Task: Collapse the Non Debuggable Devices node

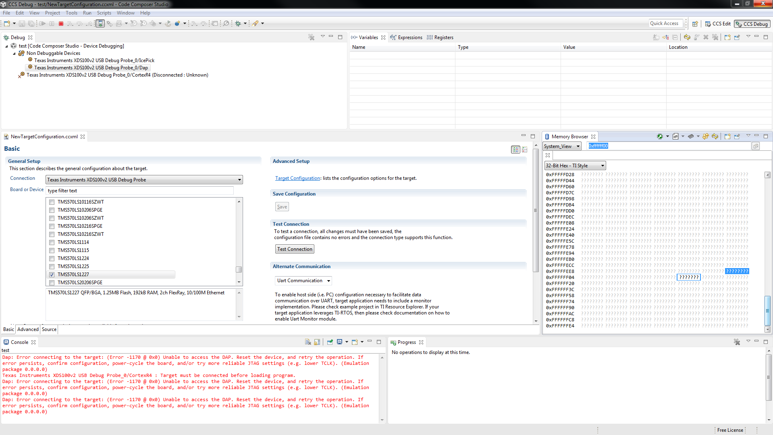Action: (15, 54)
